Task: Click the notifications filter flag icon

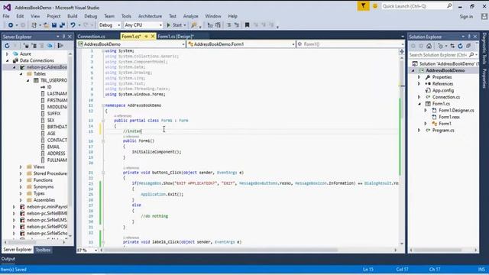Action: click(x=364, y=6)
